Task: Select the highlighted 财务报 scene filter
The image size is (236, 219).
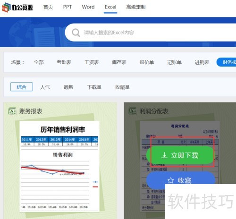Action: point(226,62)
